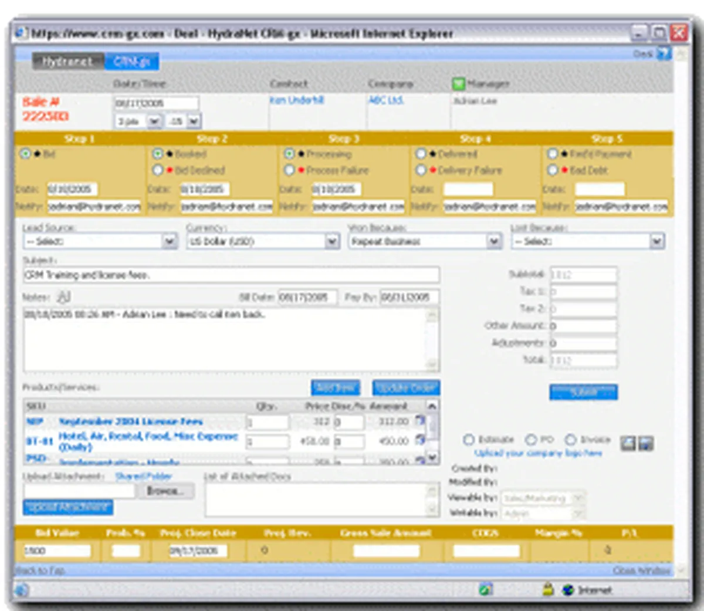Click the Internet Explorer page icon in title bar

pos(21,33)
